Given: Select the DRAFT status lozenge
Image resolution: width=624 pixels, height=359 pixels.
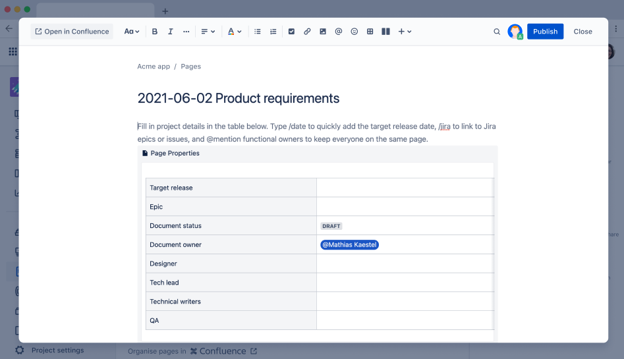Looking at the screenshot, I should pyautogui.click(x=331, y=226).
